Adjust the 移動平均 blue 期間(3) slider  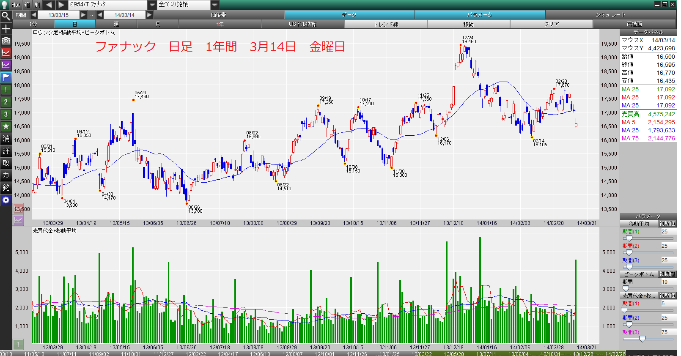click(x=629, y=267)
